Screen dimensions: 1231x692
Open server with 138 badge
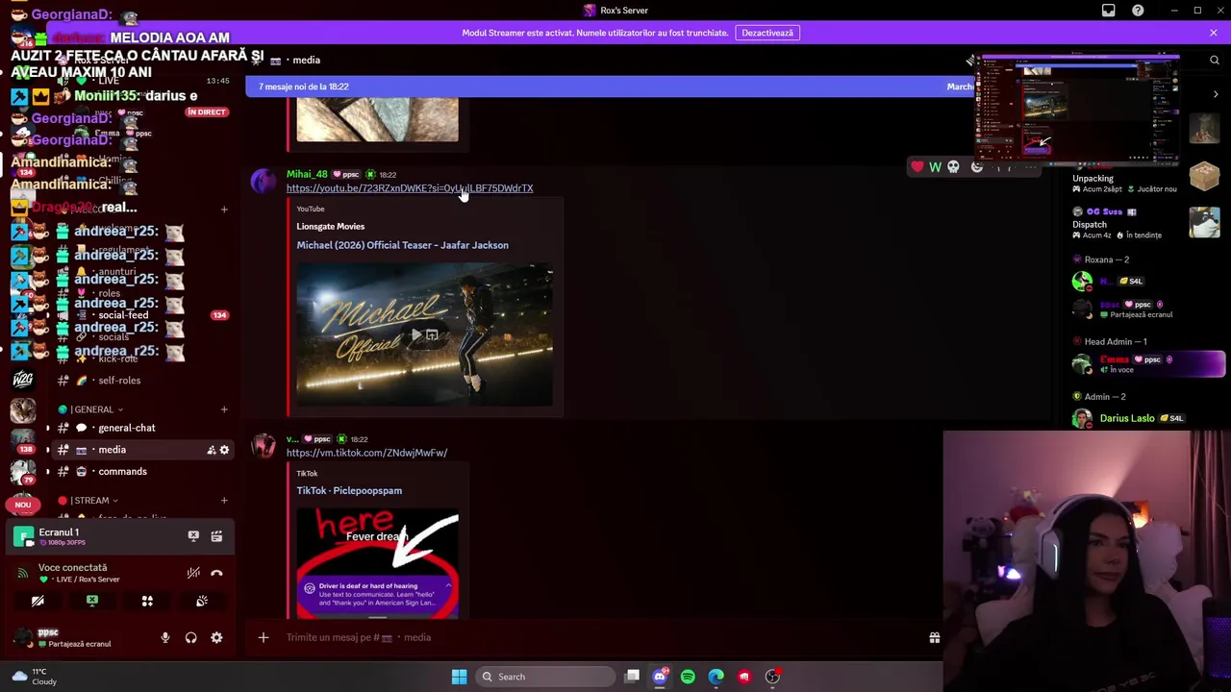(x=23, y=441)
